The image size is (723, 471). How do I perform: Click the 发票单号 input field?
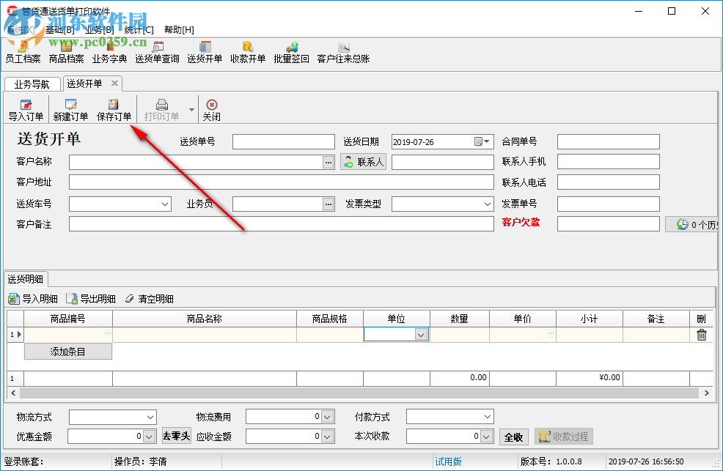608,204
